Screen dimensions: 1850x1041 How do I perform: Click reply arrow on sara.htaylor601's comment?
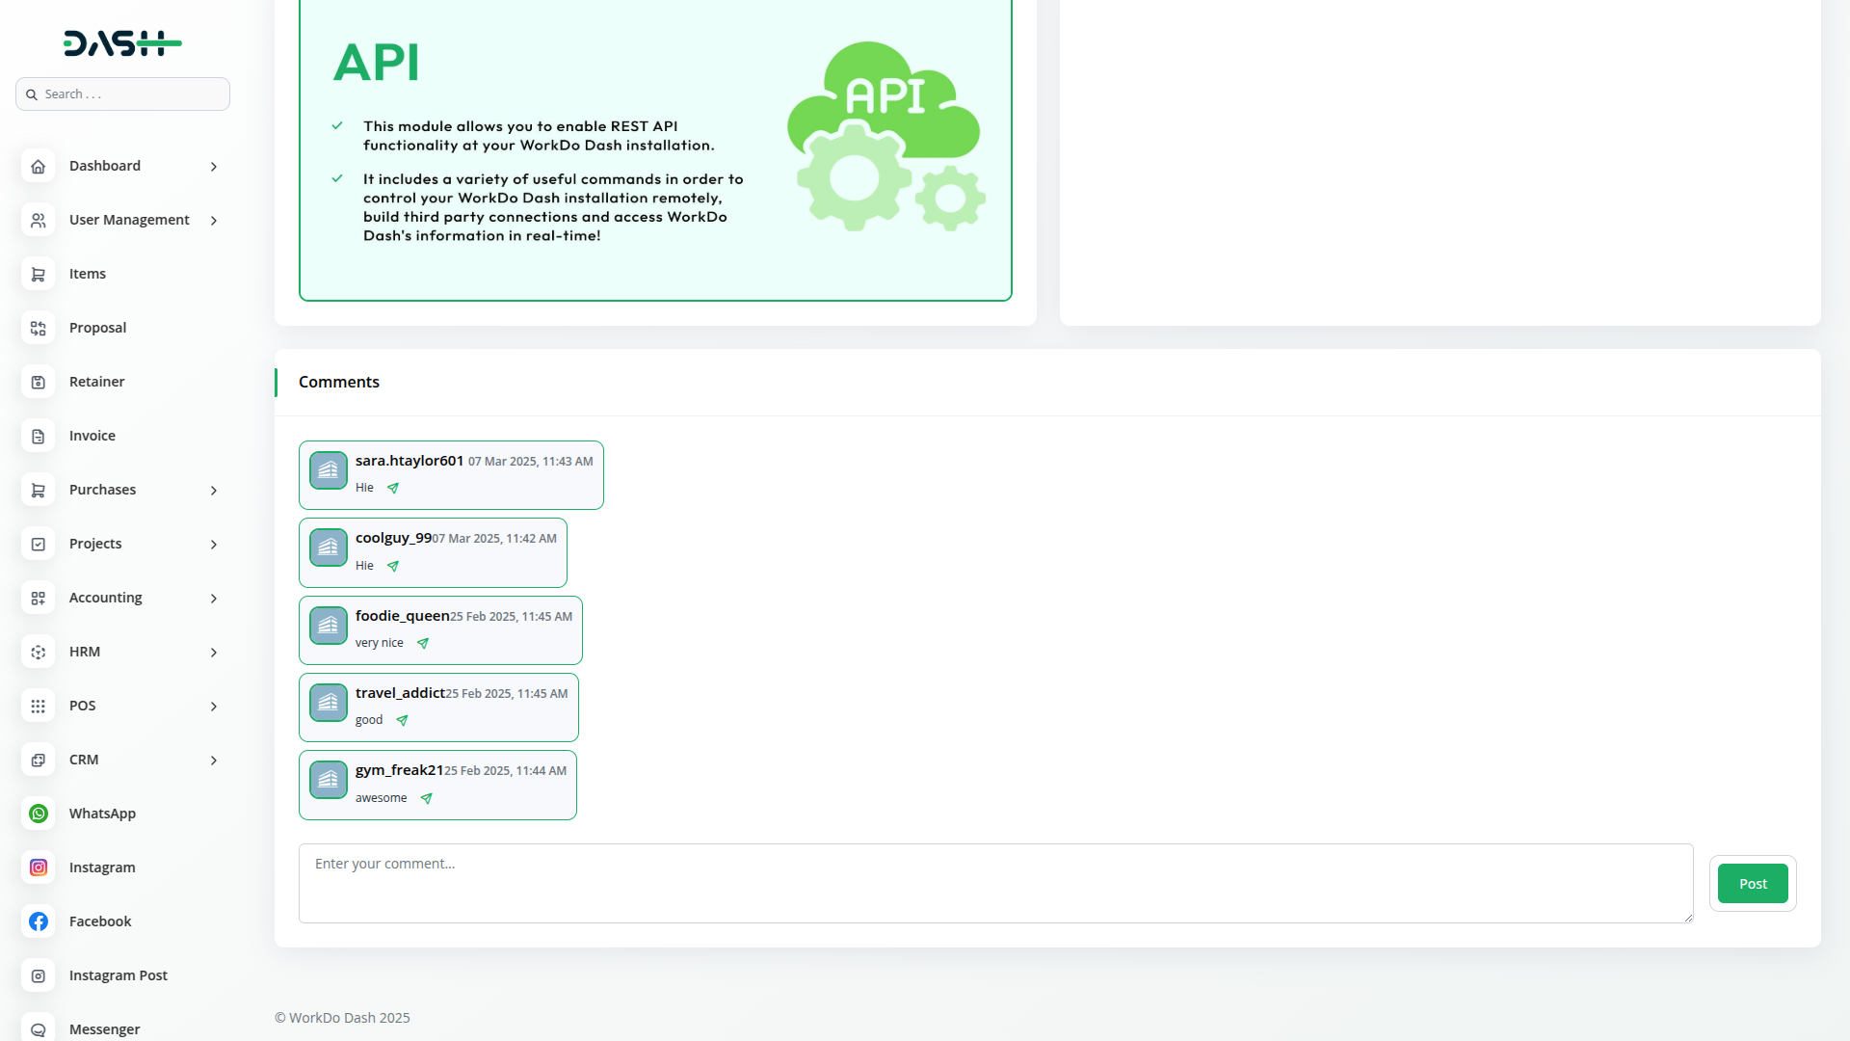393,489
